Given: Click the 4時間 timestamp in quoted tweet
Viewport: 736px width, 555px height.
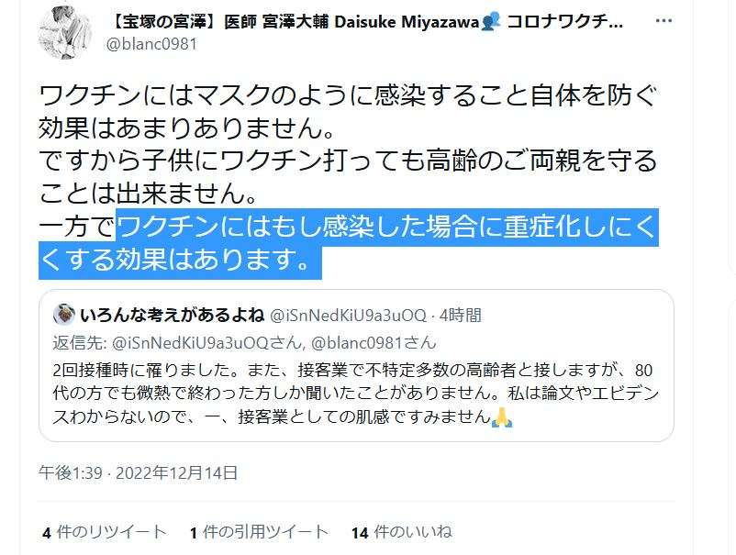Looking at the screenshot, I should [460, 316].
